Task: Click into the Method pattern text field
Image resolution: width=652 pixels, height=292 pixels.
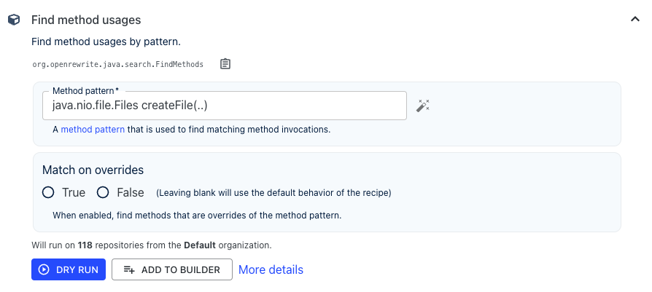Action: click(x=225, y=106)
